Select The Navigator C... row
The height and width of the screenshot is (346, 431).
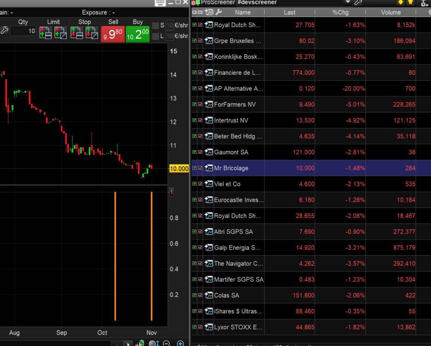[311, 263]
